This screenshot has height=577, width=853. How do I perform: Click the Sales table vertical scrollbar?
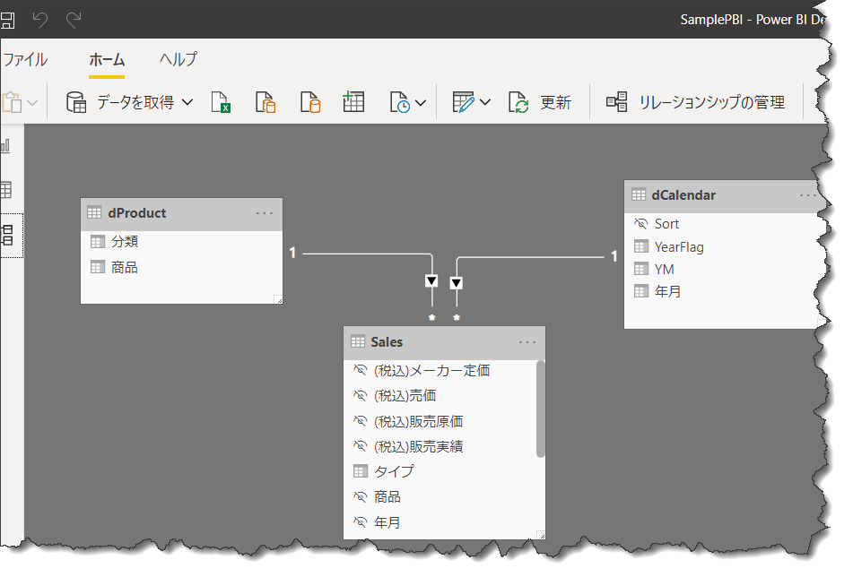click(540, 409)
